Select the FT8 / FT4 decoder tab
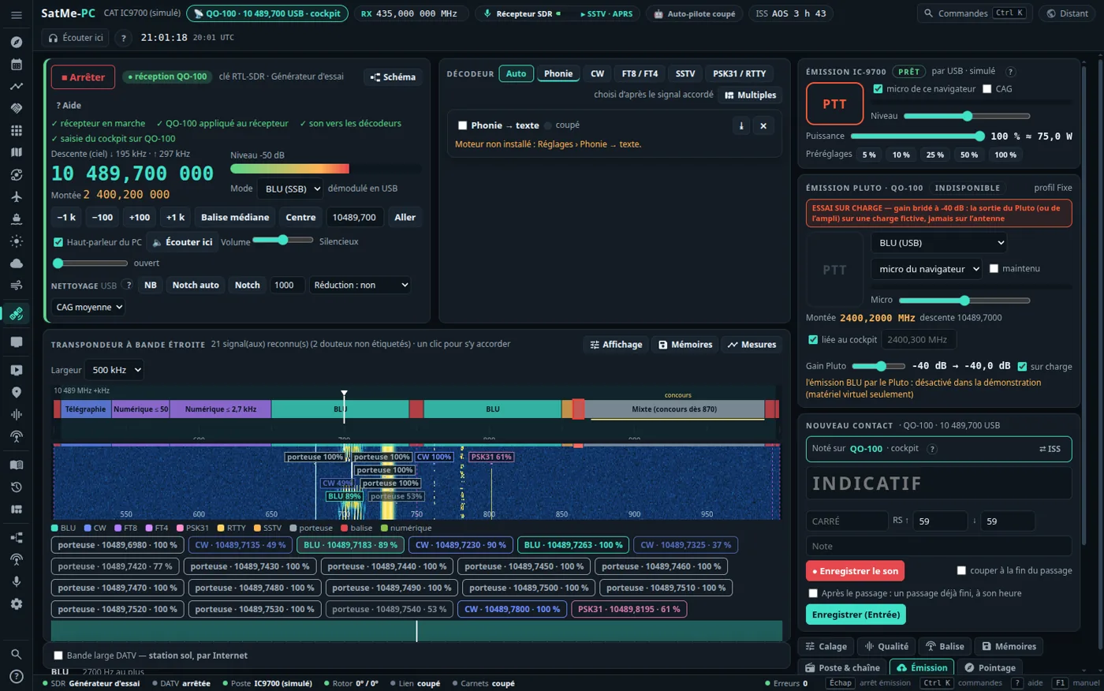 [x=640, y=74]
